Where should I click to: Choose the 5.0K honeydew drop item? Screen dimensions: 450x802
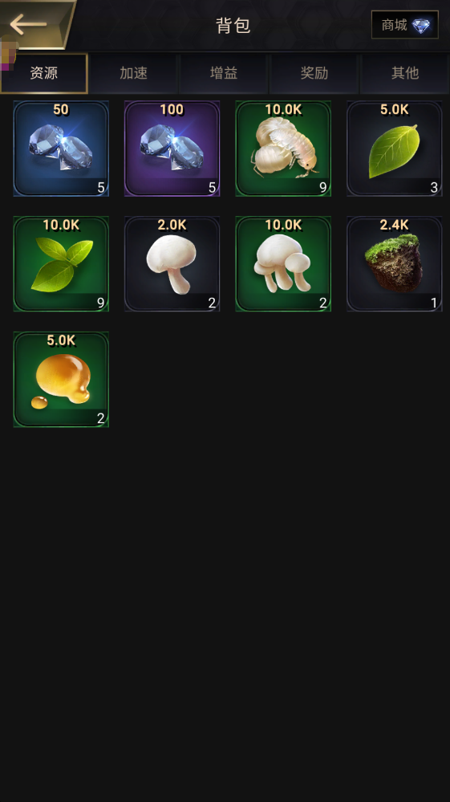click(x=61, y=380)
